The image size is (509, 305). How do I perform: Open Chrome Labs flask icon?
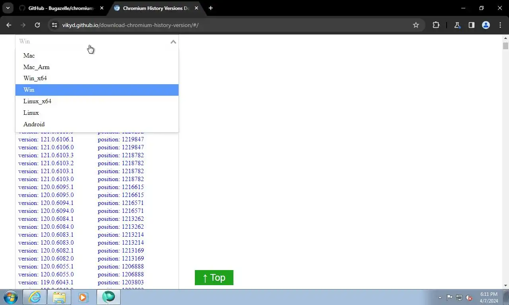pyautogui.click(x=457, y=25)
